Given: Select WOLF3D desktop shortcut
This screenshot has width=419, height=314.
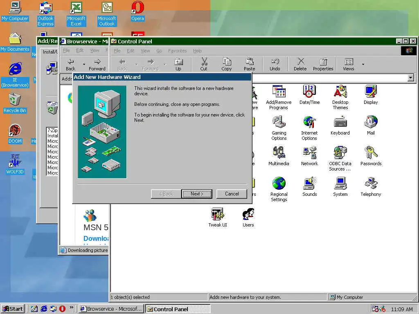Looking at the screenshot, I should click(15, 165).
